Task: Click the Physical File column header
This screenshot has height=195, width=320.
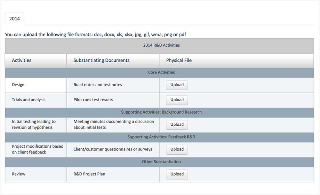Action: [x=179, y=60]
